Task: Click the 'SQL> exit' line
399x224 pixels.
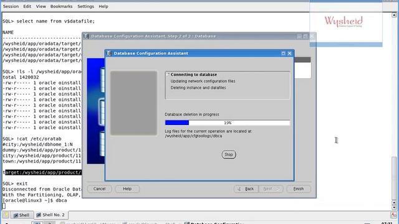Action: point(15,184)
